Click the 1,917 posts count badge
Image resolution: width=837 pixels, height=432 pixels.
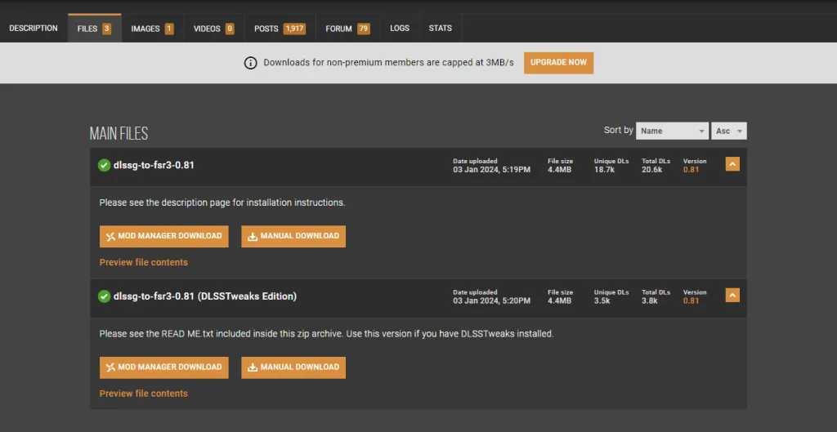point(294,29)
